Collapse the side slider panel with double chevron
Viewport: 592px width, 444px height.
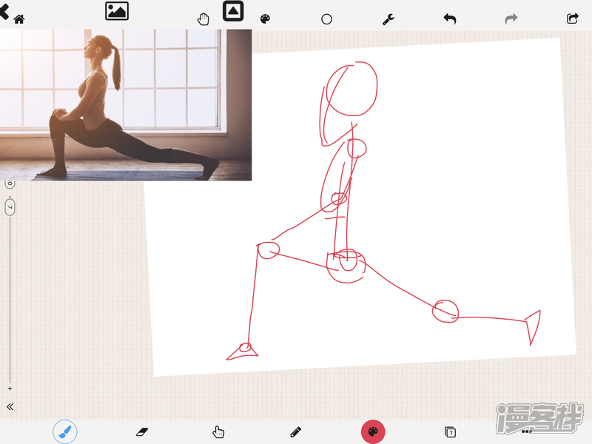pos(10,406)
